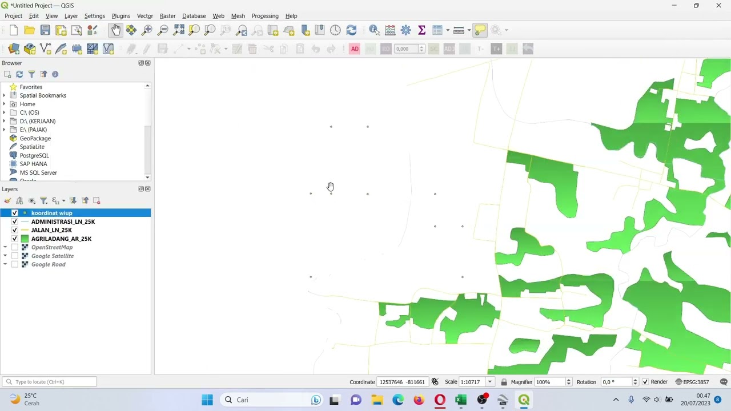Select the SpatiaLite item in Browser
Screen dimensions: 731x411
[32, 147]
